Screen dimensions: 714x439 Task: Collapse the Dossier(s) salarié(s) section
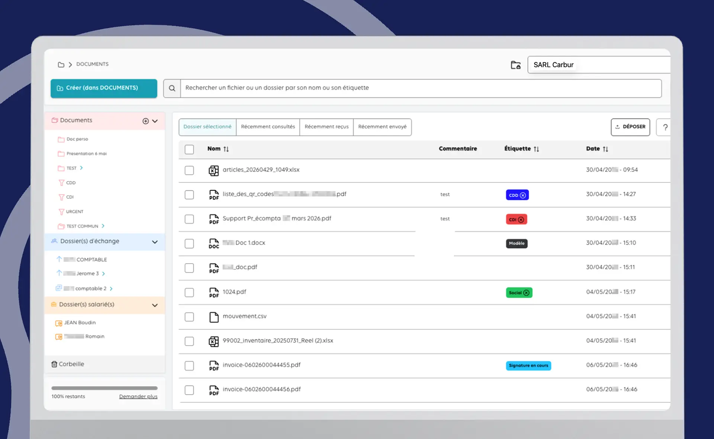coord(155,305)
